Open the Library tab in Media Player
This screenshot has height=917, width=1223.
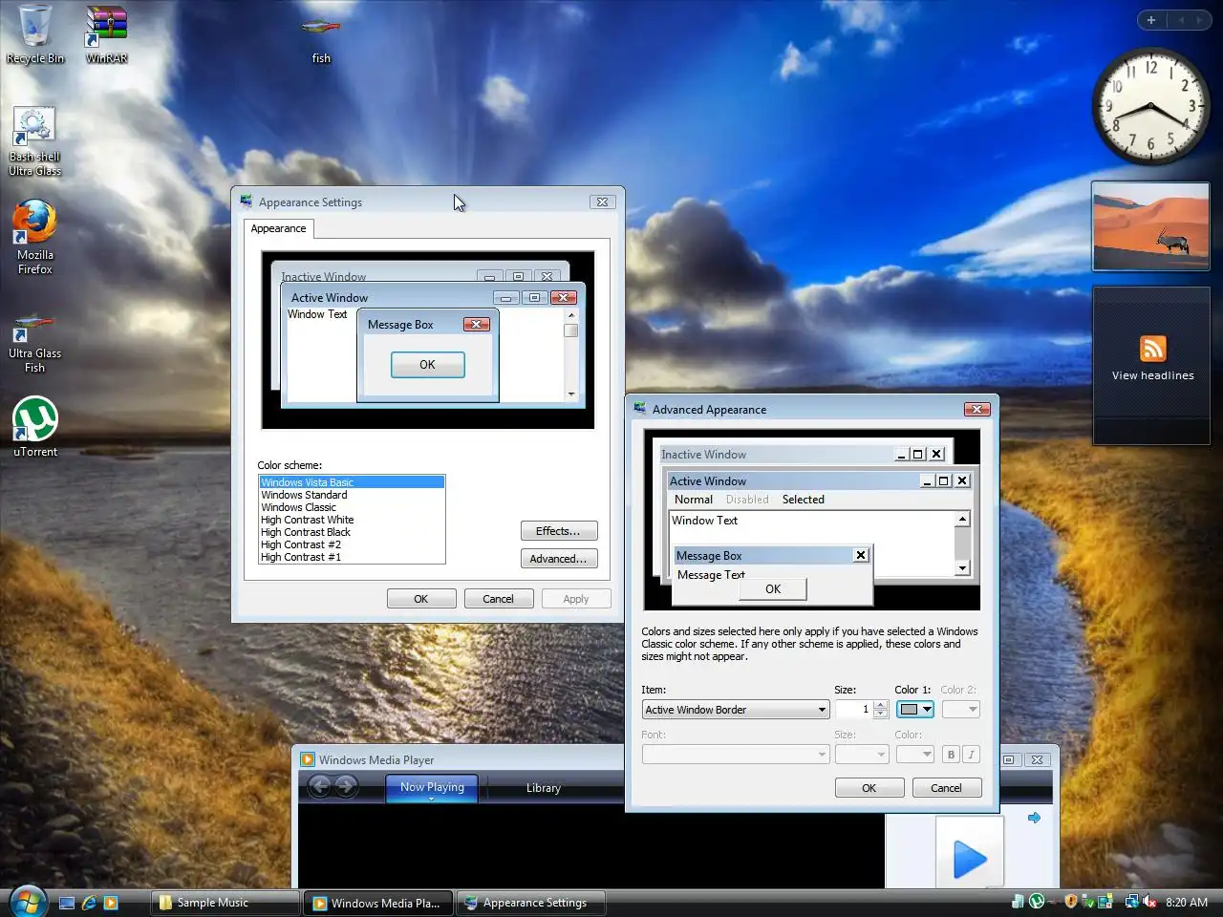pyautogui.click(x=543, y=788)
